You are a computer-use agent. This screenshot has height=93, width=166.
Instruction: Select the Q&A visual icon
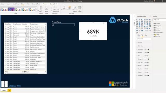click(x=145, y=30)
